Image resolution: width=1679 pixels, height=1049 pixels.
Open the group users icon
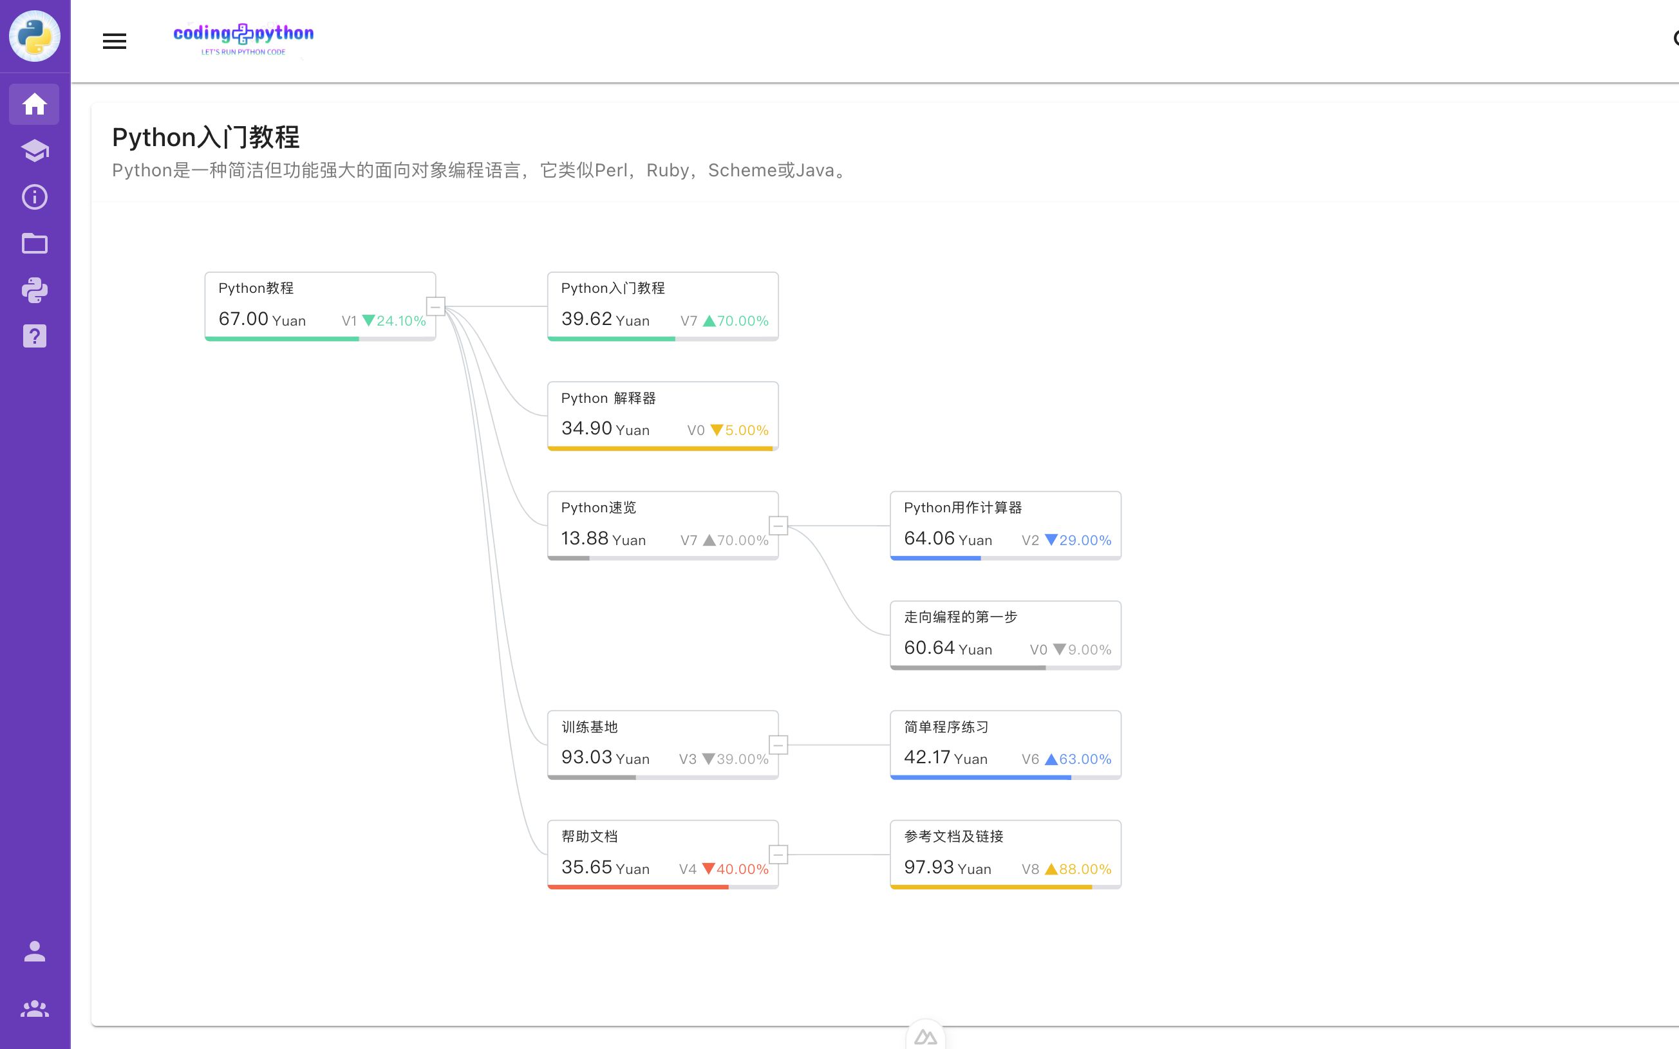(x=35, y=1008)
